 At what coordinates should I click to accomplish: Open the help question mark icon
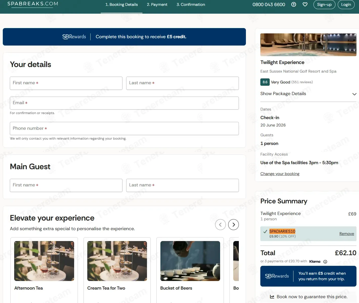[x=293, y=4]
